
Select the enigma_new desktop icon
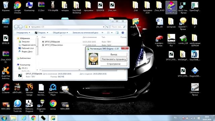pos(136,23)
